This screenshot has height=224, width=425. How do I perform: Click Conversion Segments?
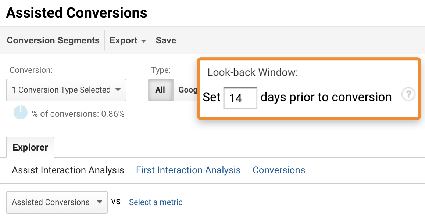(53, 40)
